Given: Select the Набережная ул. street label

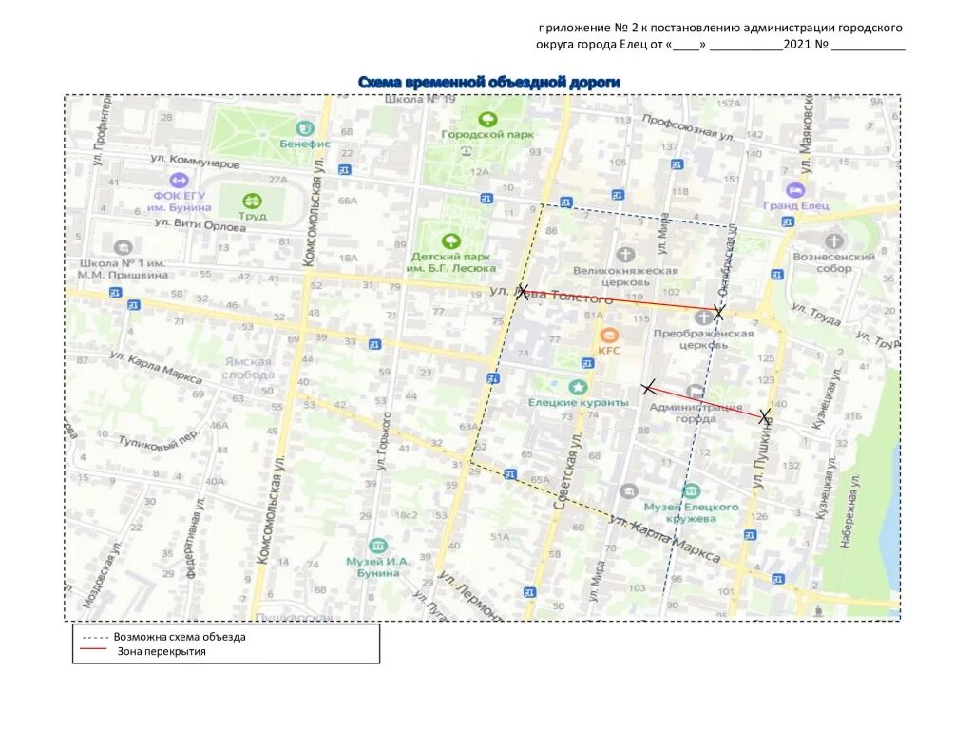Looking at the screenshot, I should tap(849, 511).
